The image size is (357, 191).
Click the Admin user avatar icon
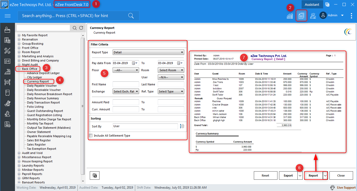(x=323, y=16)
